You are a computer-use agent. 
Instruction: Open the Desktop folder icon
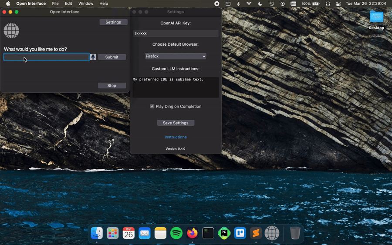376,17
